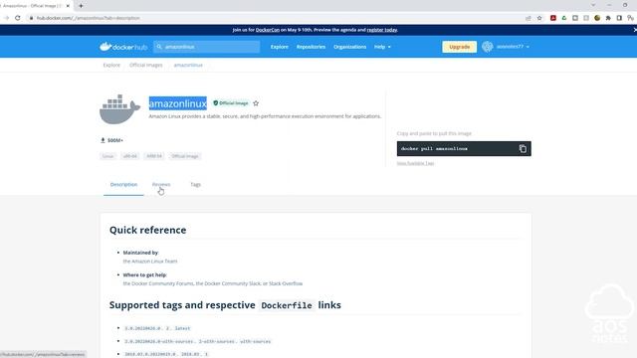Click the Docker whale image logo
This screenshot has height=358, width=637.
[119, 109]
